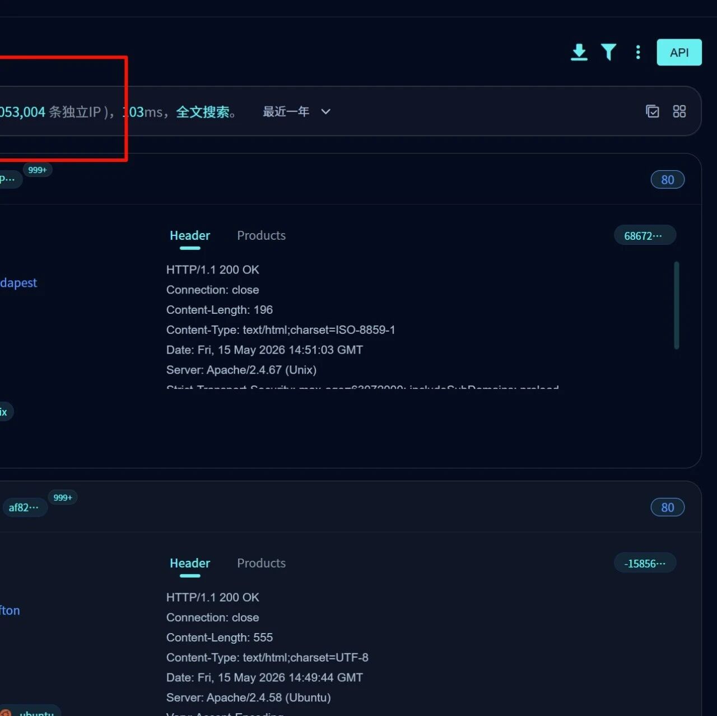Click the 999+ count next to af82…
The width and height of the screenshot is (717, 716).
coord(63,498)
